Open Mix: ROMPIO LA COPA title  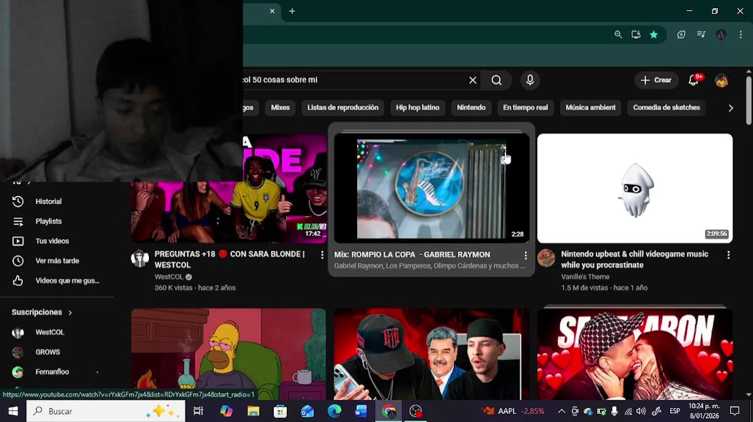(412, 254)
